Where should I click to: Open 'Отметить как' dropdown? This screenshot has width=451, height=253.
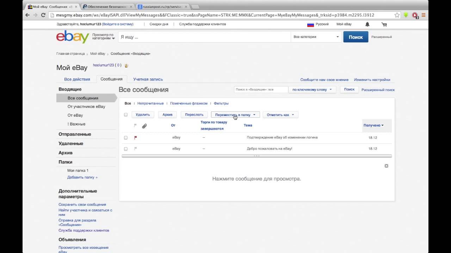pyautogui.click(x=280, y=115)
